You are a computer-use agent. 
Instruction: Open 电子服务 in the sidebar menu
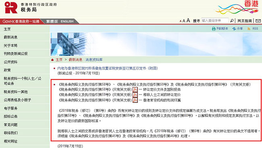coord(11,108)
